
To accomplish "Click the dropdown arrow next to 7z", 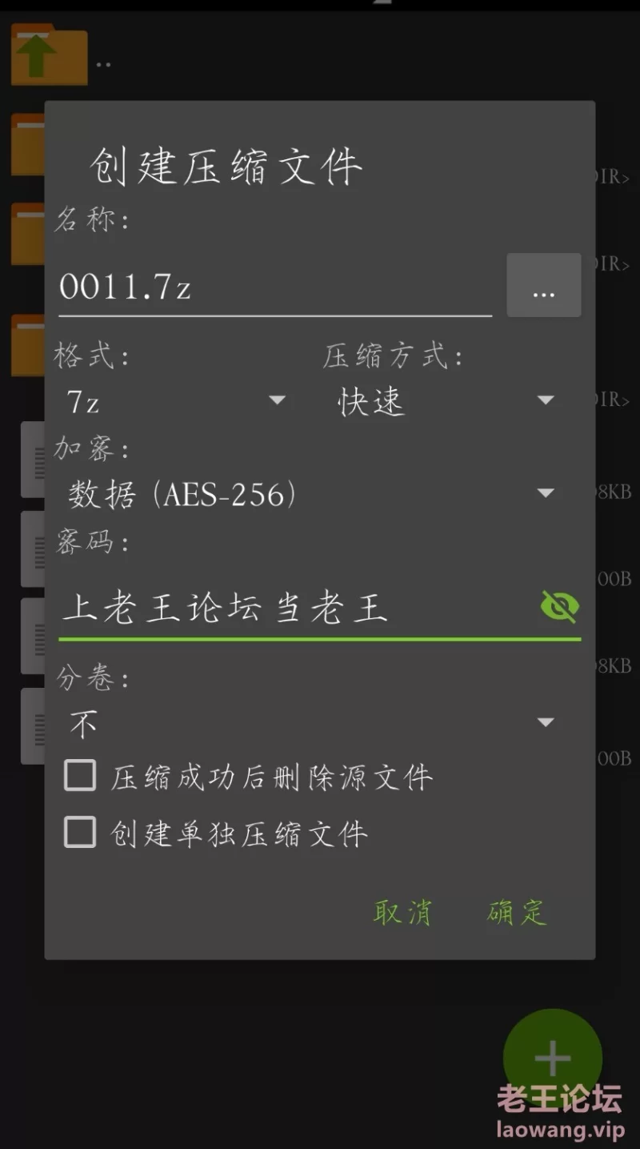I will pos(278,400).
